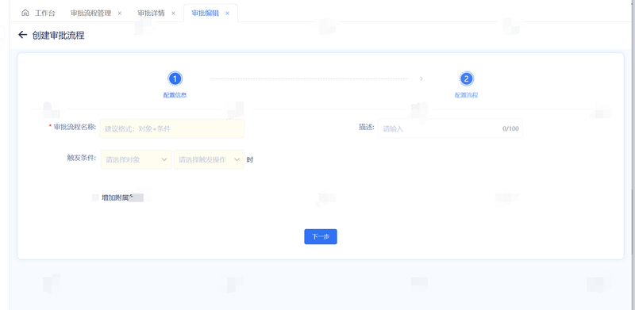
Task: Focus the 描述 input field
Action: [450, 128]
